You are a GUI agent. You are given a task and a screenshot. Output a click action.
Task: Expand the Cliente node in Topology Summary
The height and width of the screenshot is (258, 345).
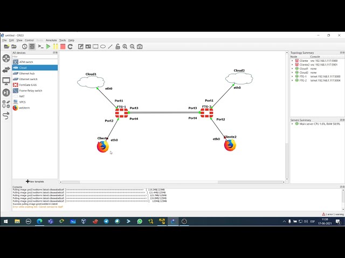pyautogui.click(x=292, y=61)
